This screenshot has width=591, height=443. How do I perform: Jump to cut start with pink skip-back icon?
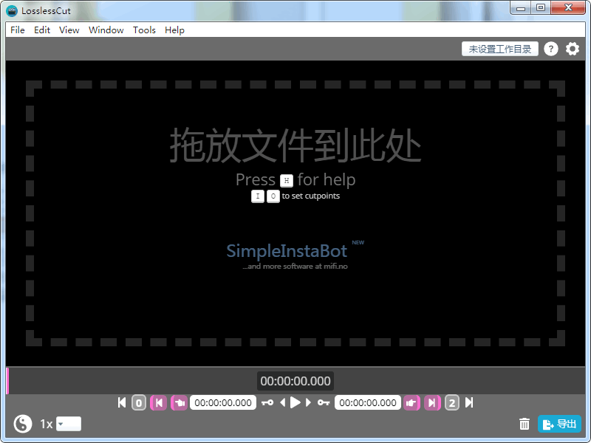click(159, 402)
